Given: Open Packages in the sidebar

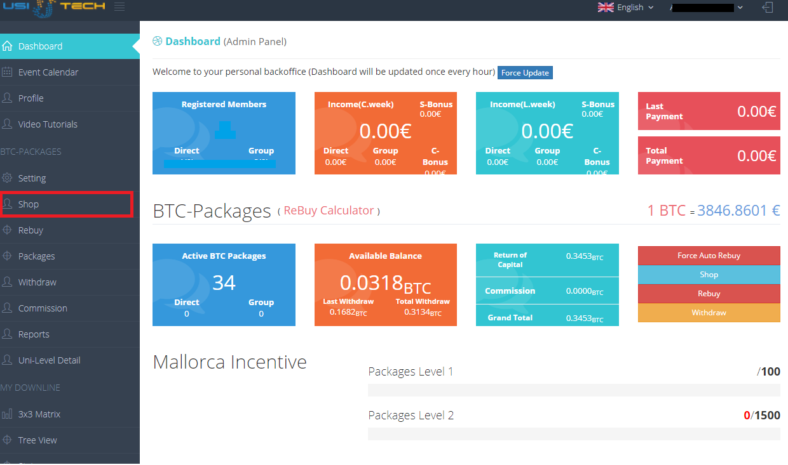Looking at the screenshot, I should coord(70,256).
